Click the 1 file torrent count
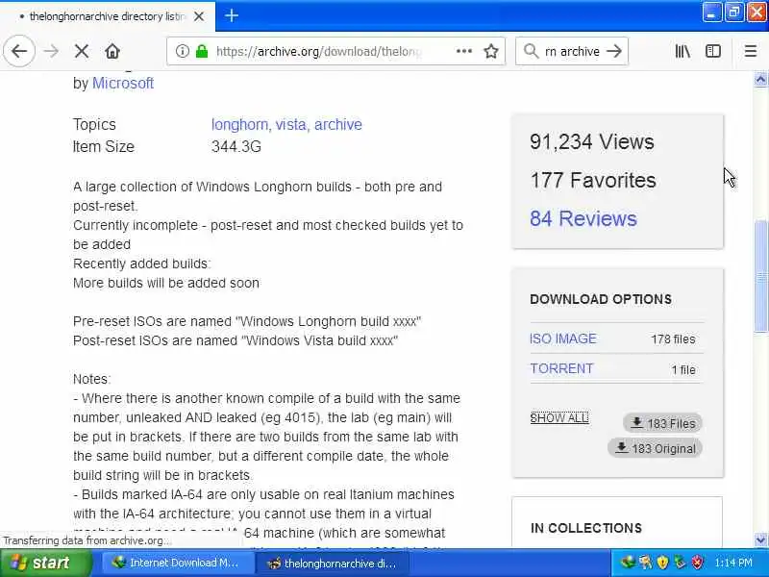 tap(683, 370)
